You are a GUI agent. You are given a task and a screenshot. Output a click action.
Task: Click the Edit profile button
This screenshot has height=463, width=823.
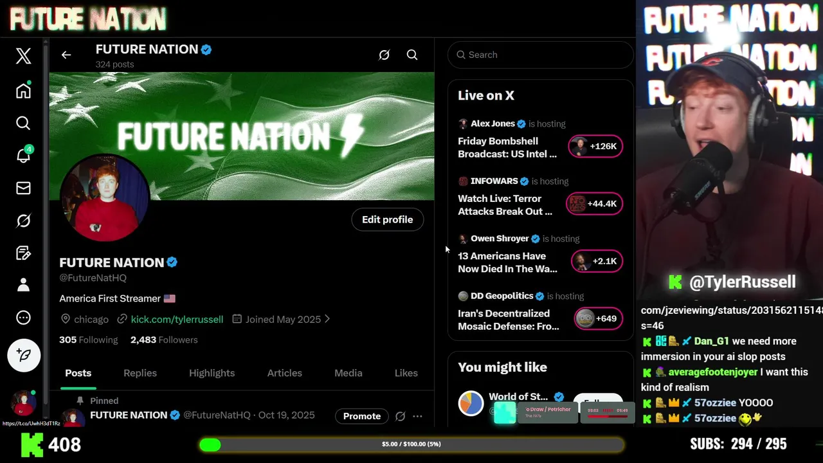[x=387, y=219]
